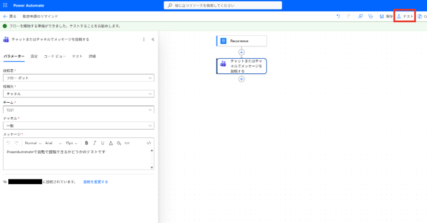This screenshot has width=427, height=223.
Task: Switch to the パラメーター tab
Action: 14,56
